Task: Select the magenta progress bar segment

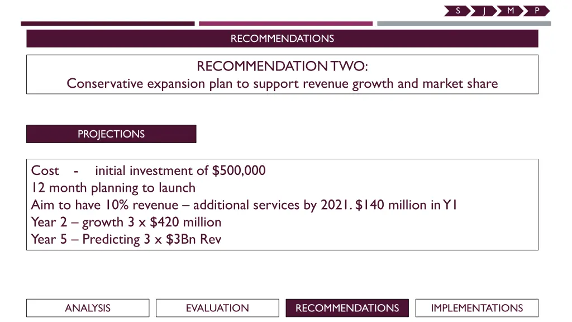Action: click(285, 23)
